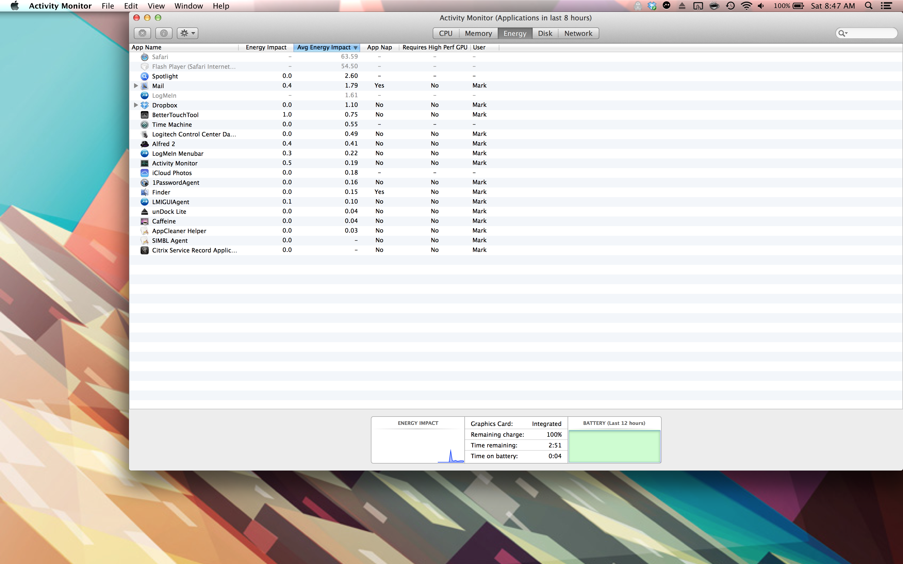Click the green battery level chart

coord(614,446)
